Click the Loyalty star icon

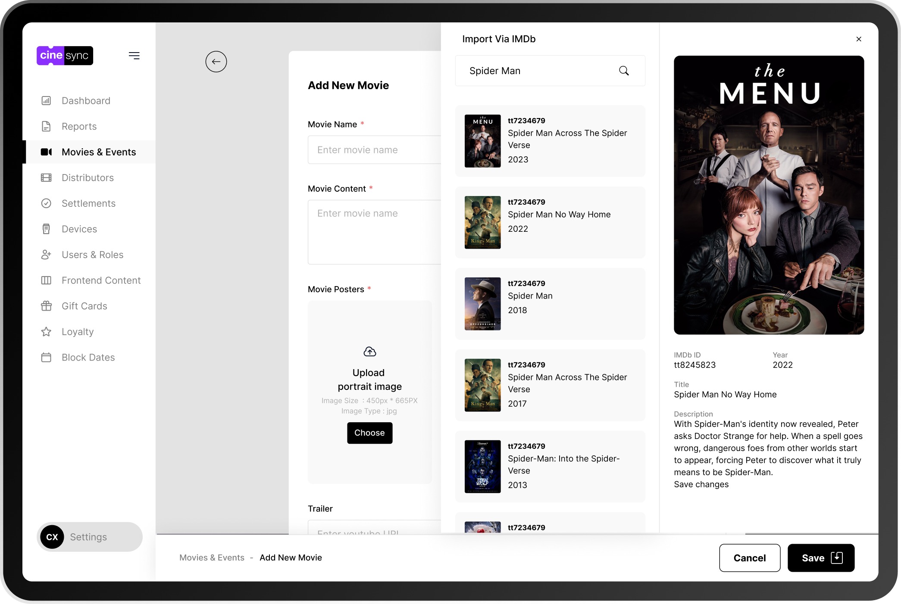[46, 332]
